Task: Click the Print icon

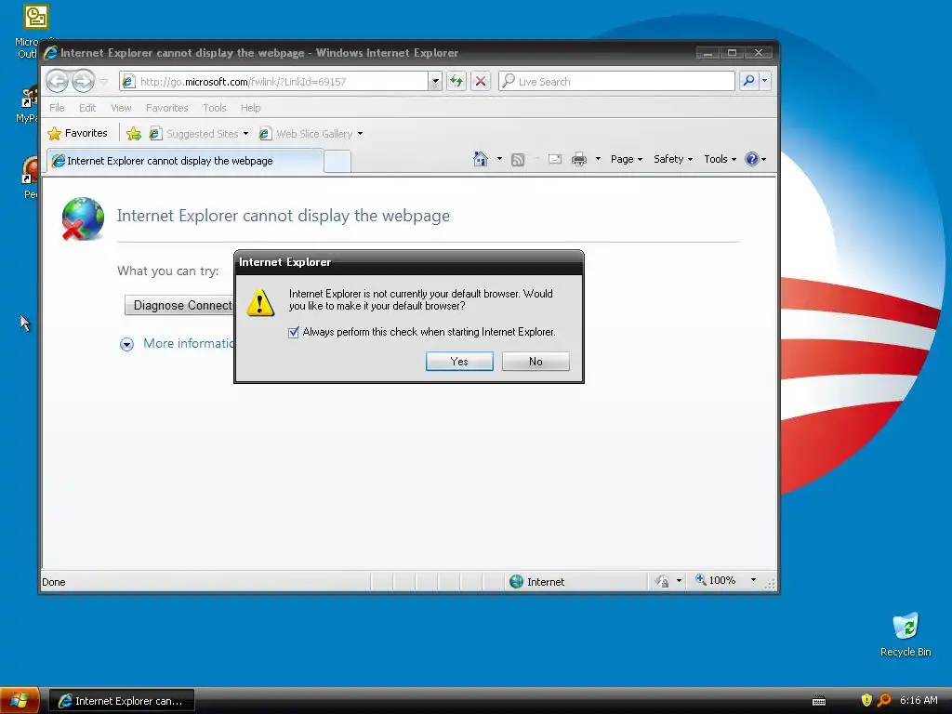Action: point(578,159)
